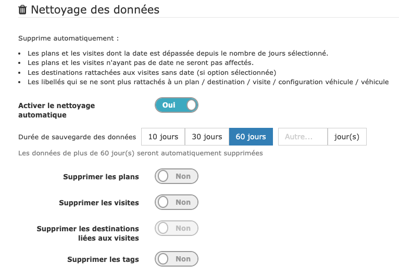Turn on Supprimer les visites switch
Image resolution: width=399 pixels, height=277 pixels.
177,202
